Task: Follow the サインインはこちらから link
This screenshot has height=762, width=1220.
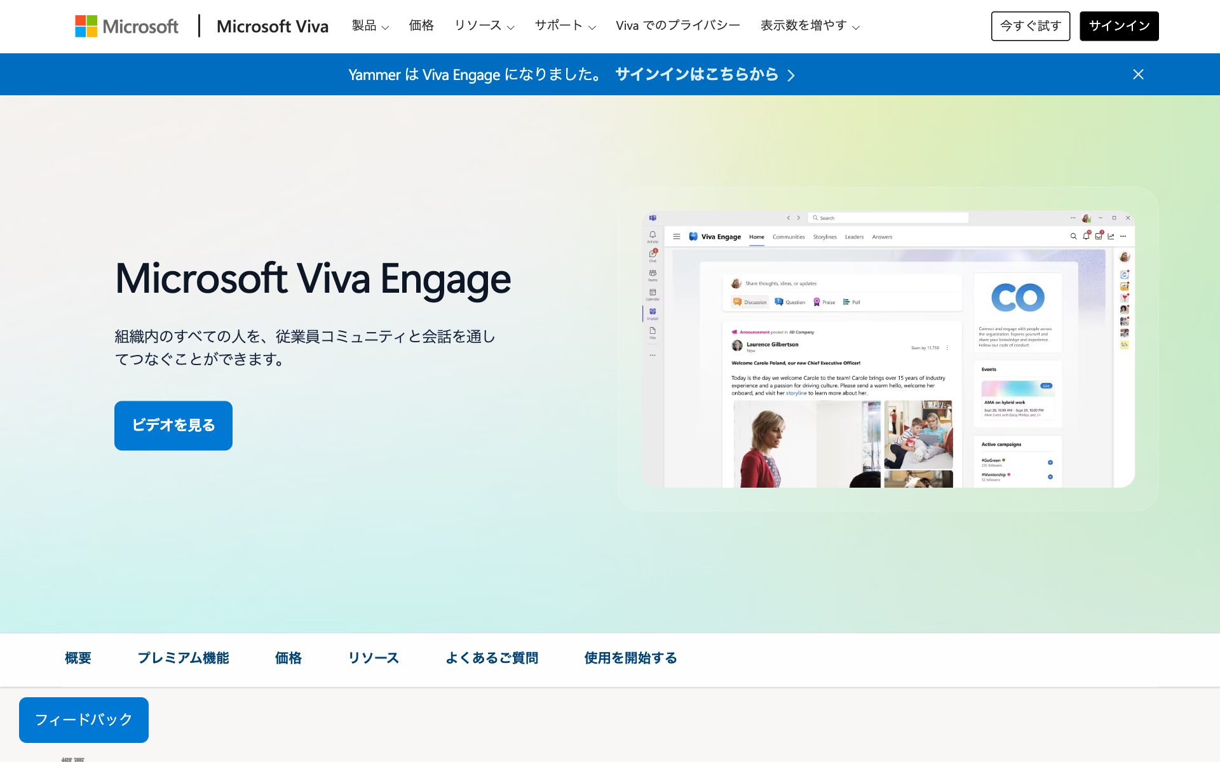Action: [x=696, y=74]
